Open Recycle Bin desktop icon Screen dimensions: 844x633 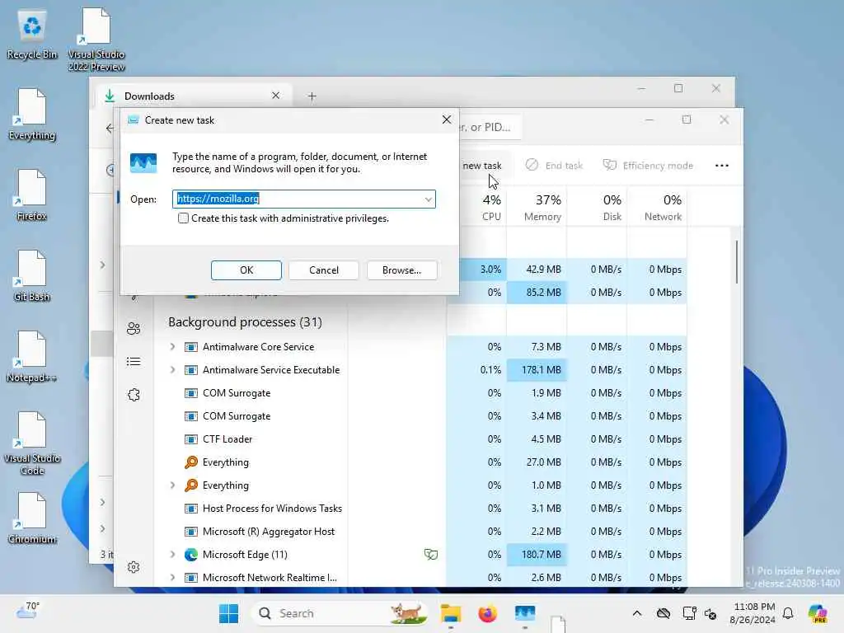(x=32, y=35)
